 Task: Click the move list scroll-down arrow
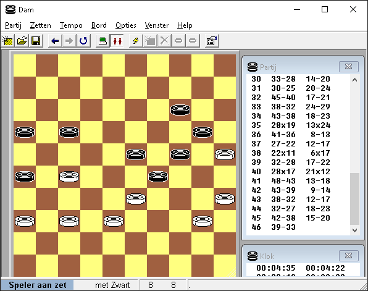(x=354, y=230)
